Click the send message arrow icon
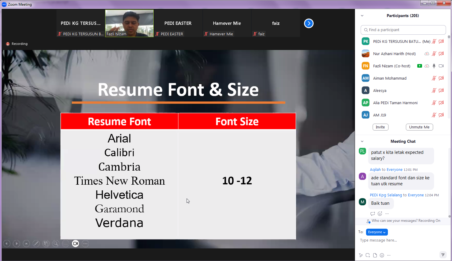Image resolution: width=452 pixels, height=261 pixels. [x=443, y=255]
